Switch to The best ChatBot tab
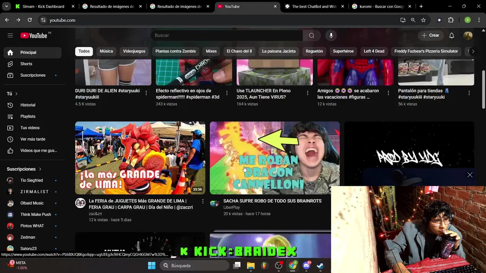 314,6
